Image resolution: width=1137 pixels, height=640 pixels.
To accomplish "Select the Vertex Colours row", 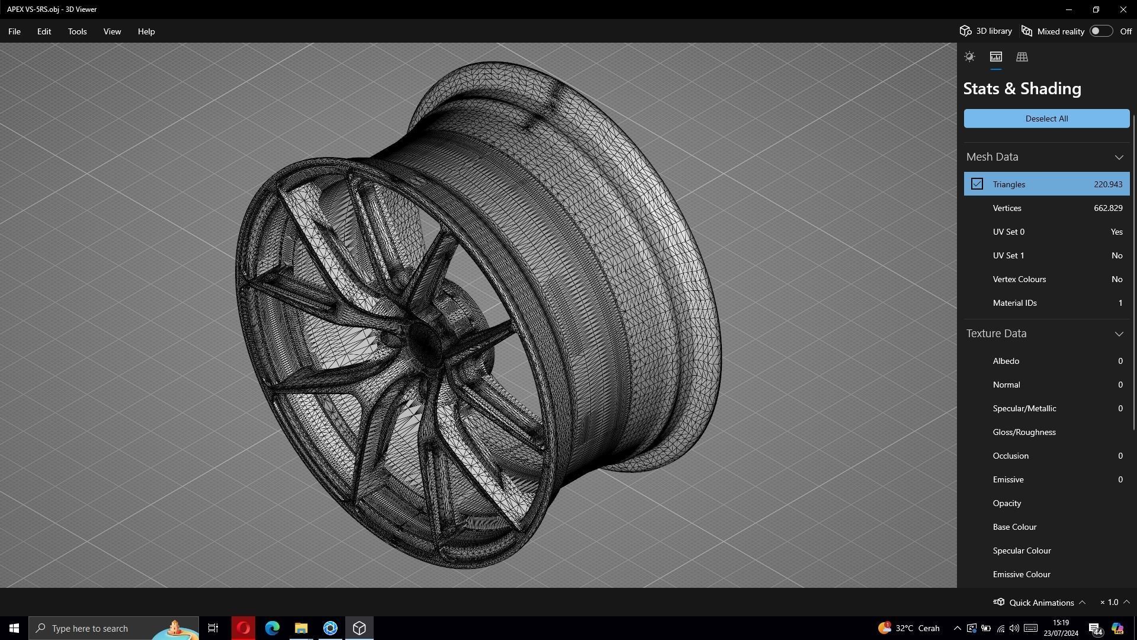I will point(1046,279).
